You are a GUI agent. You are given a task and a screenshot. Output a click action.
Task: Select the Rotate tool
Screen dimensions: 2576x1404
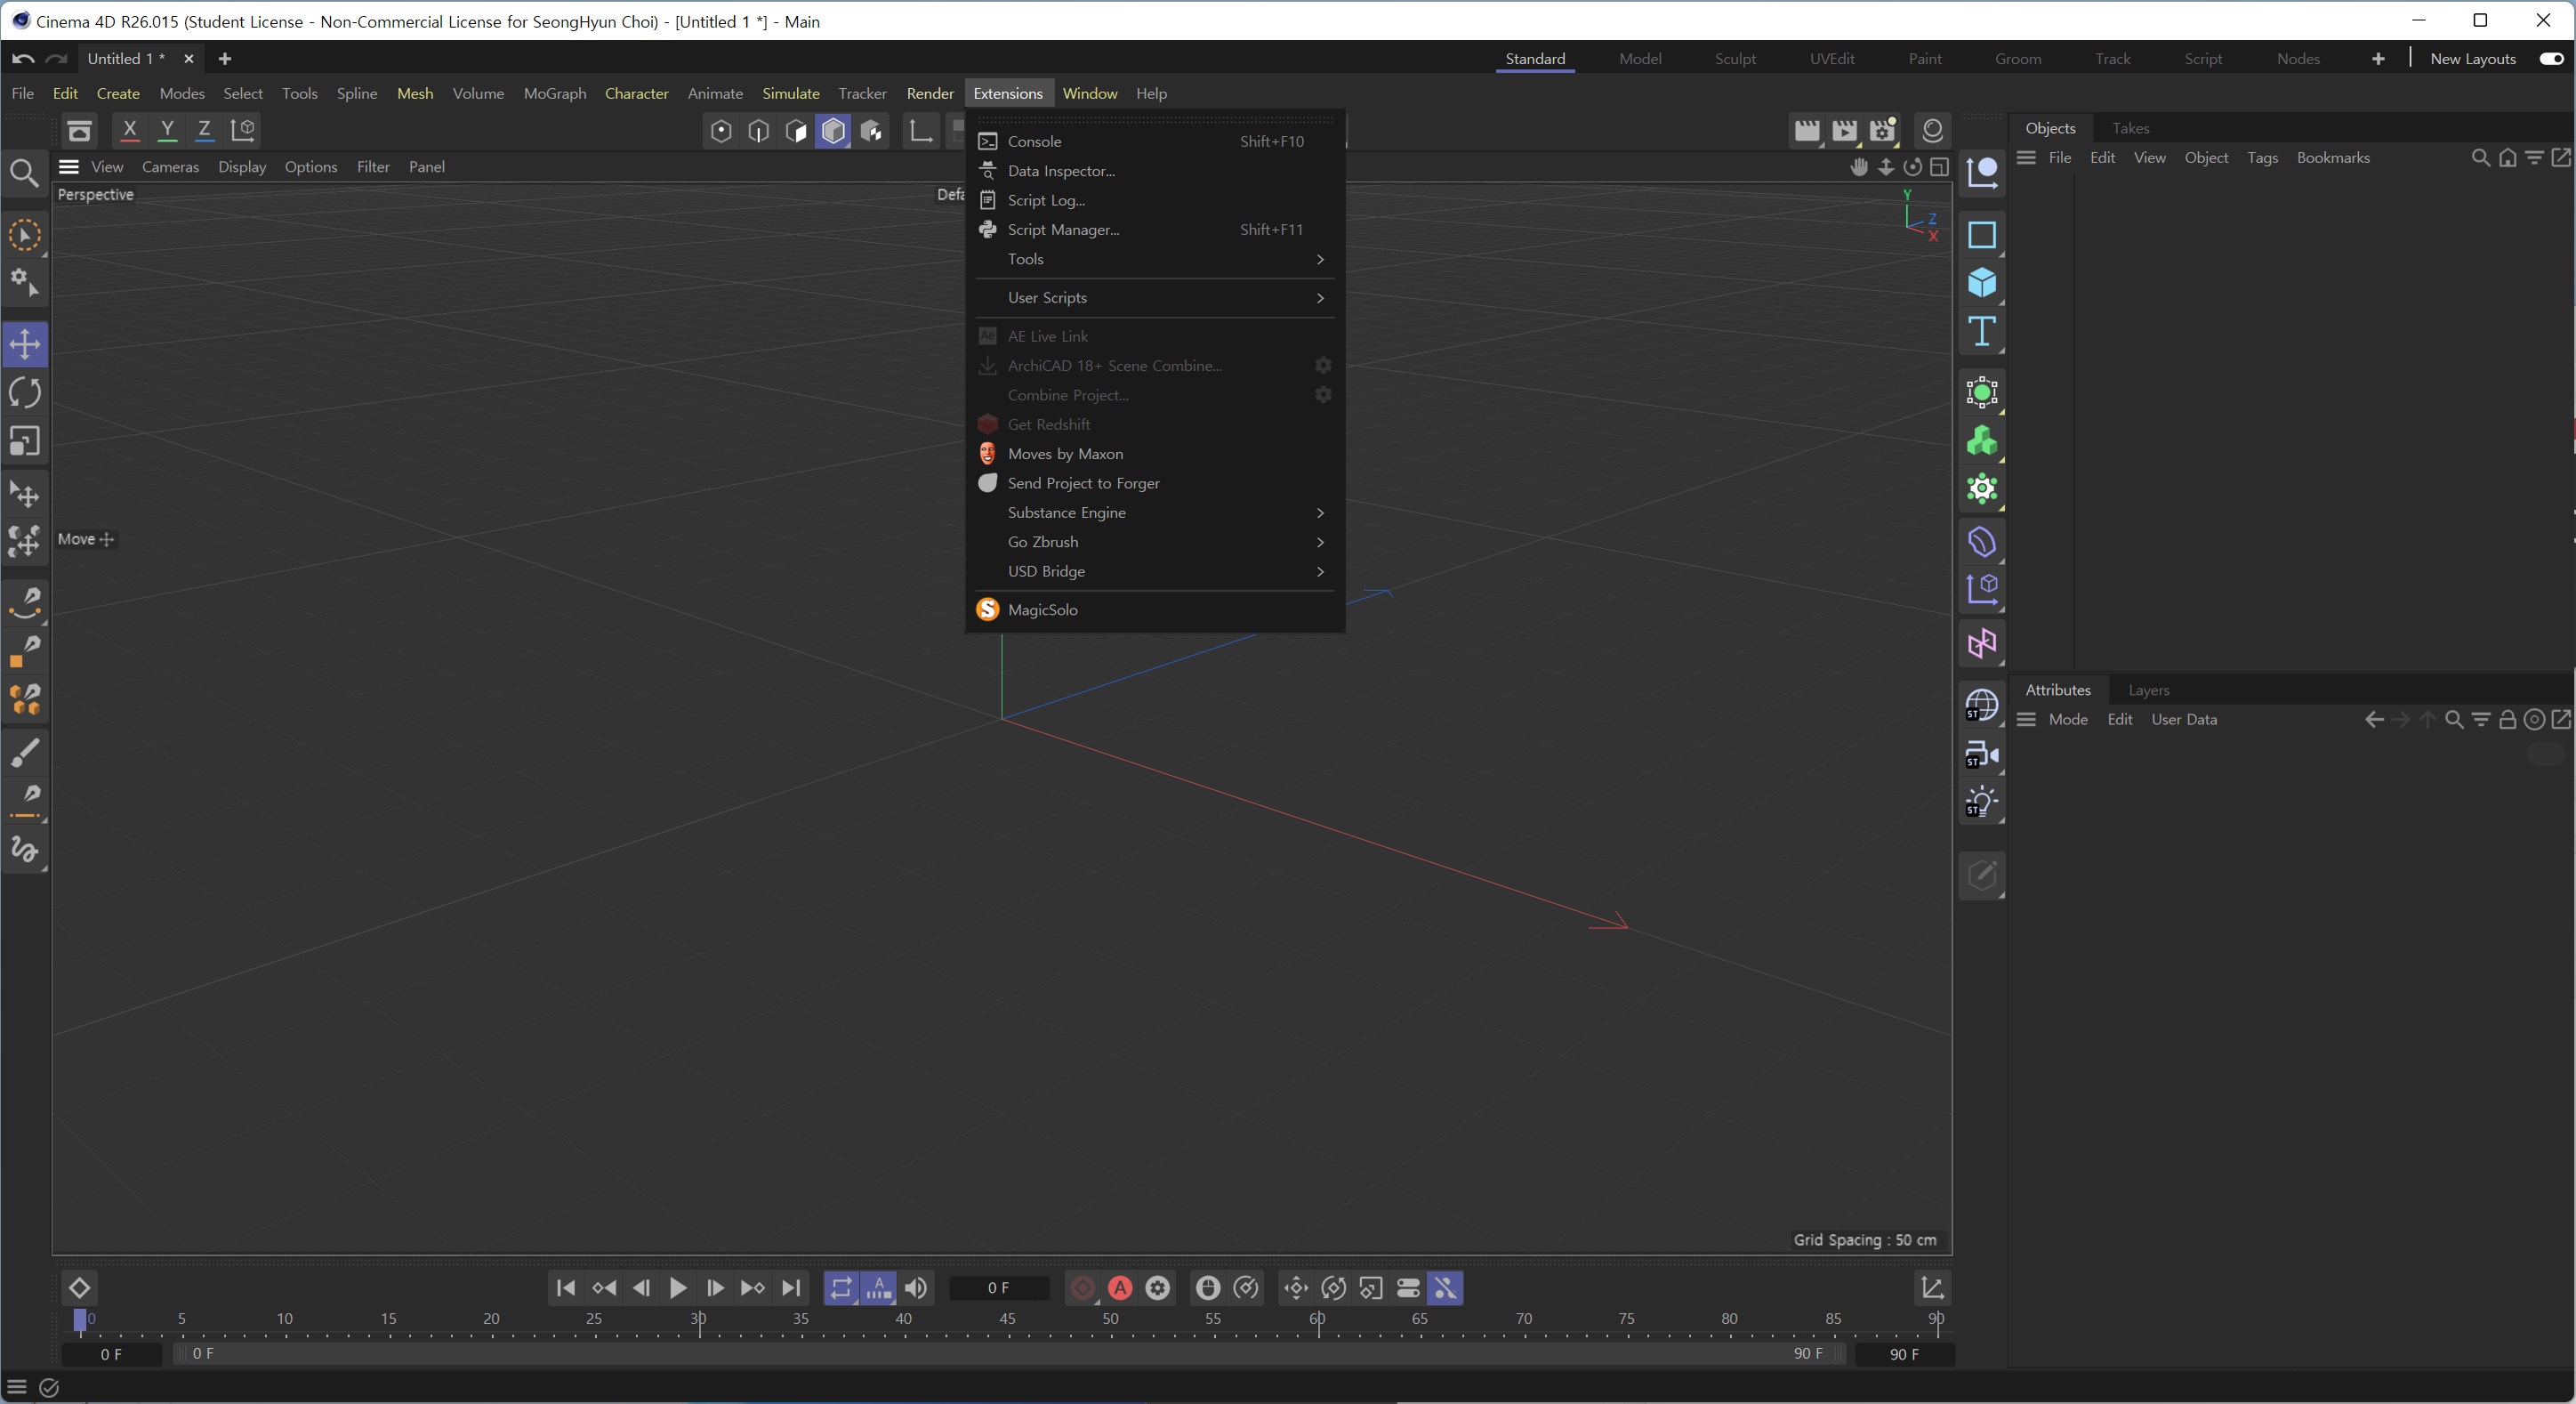[25, 393]
